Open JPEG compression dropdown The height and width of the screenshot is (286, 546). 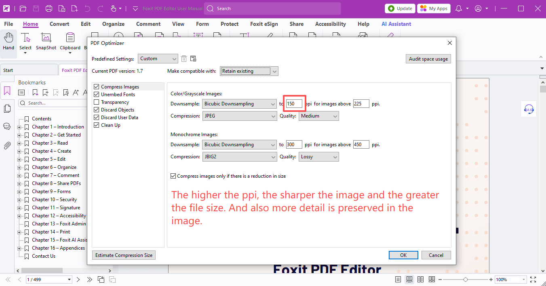click(x=240, y=116)
